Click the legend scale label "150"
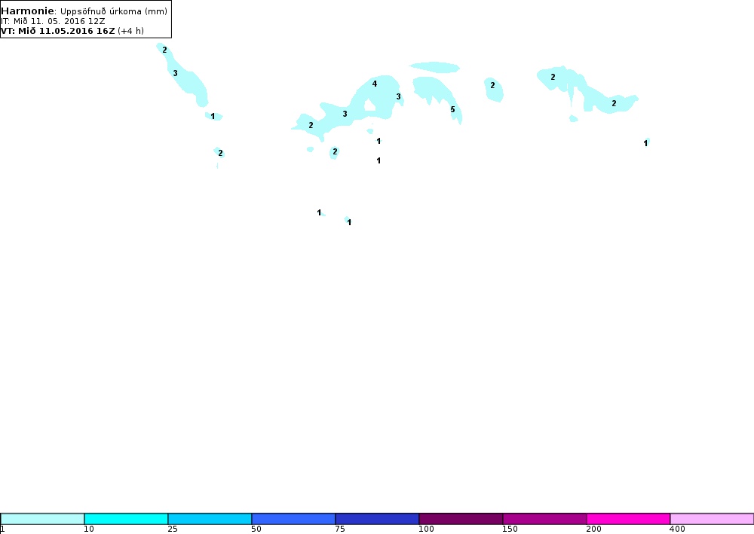This screenshot has height=534, width=754. click(510, 529)
